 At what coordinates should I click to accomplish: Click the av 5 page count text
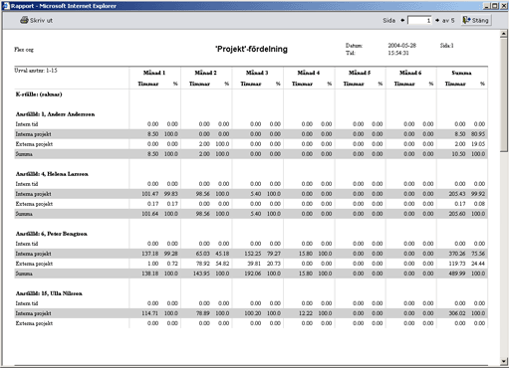click(x=448, y=20)
